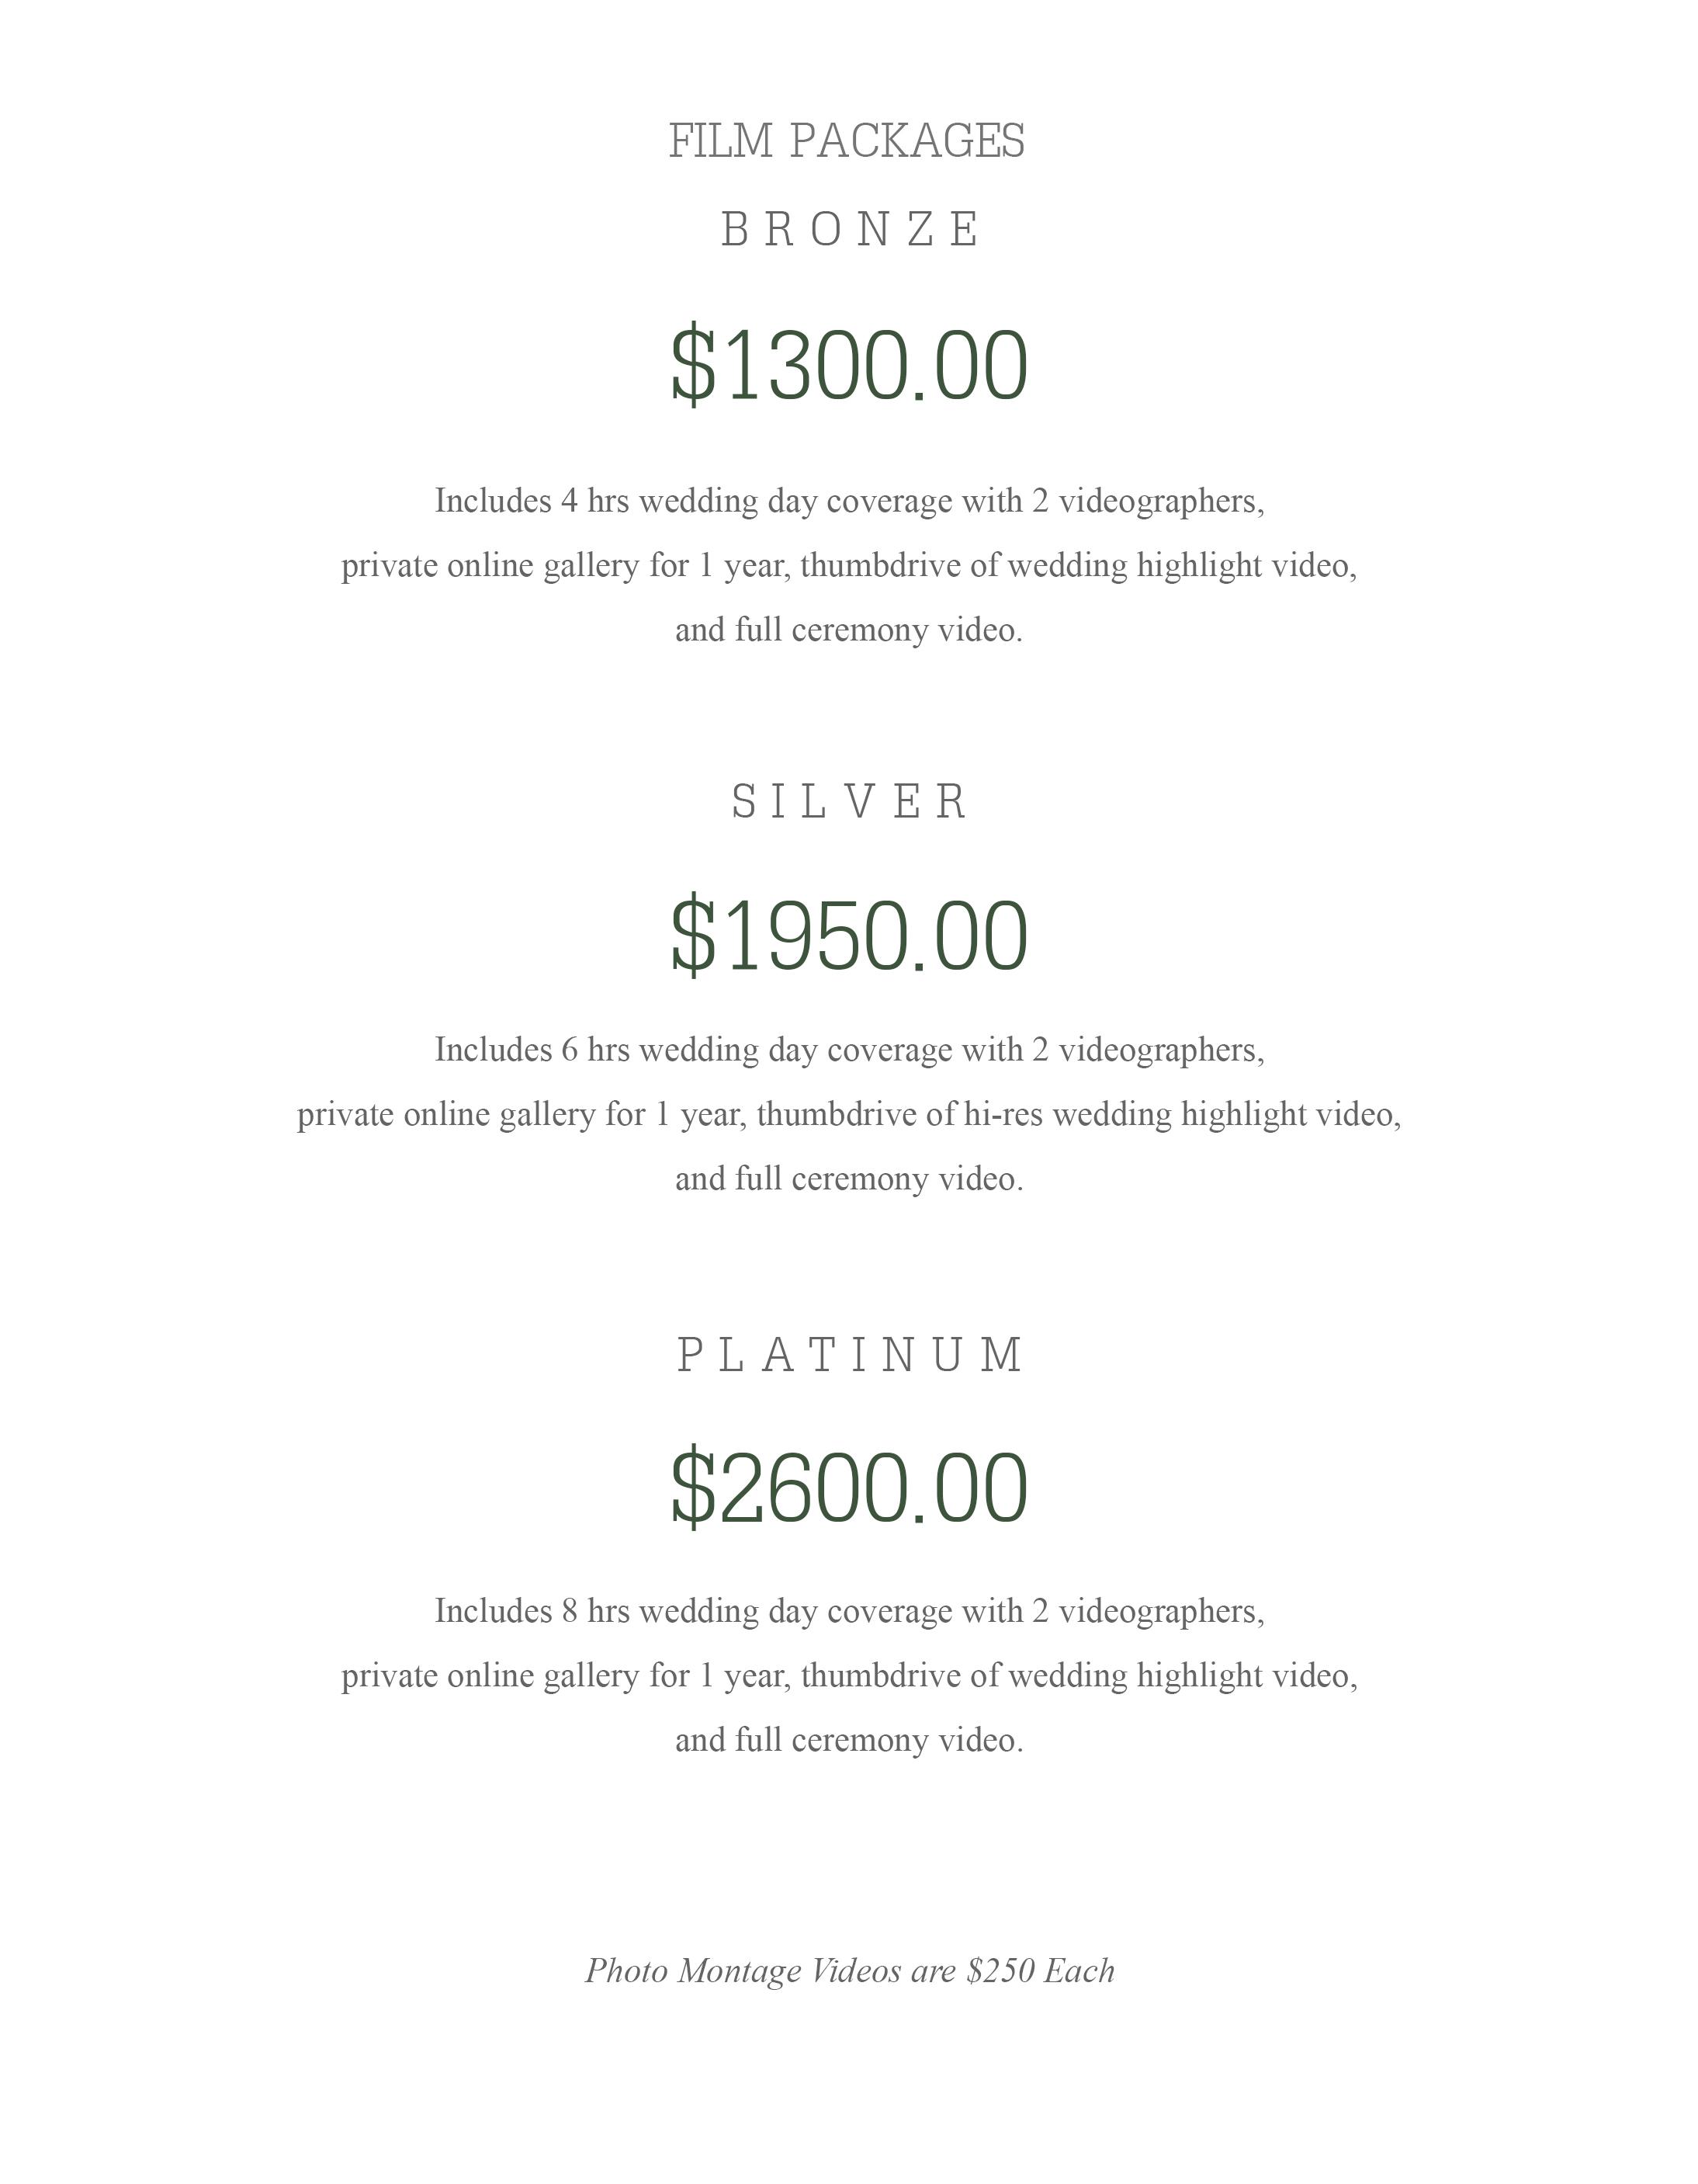Click Platinum 'and full ceremony video.' line
1698x2184 pixels.
[x=850, y=1741]
